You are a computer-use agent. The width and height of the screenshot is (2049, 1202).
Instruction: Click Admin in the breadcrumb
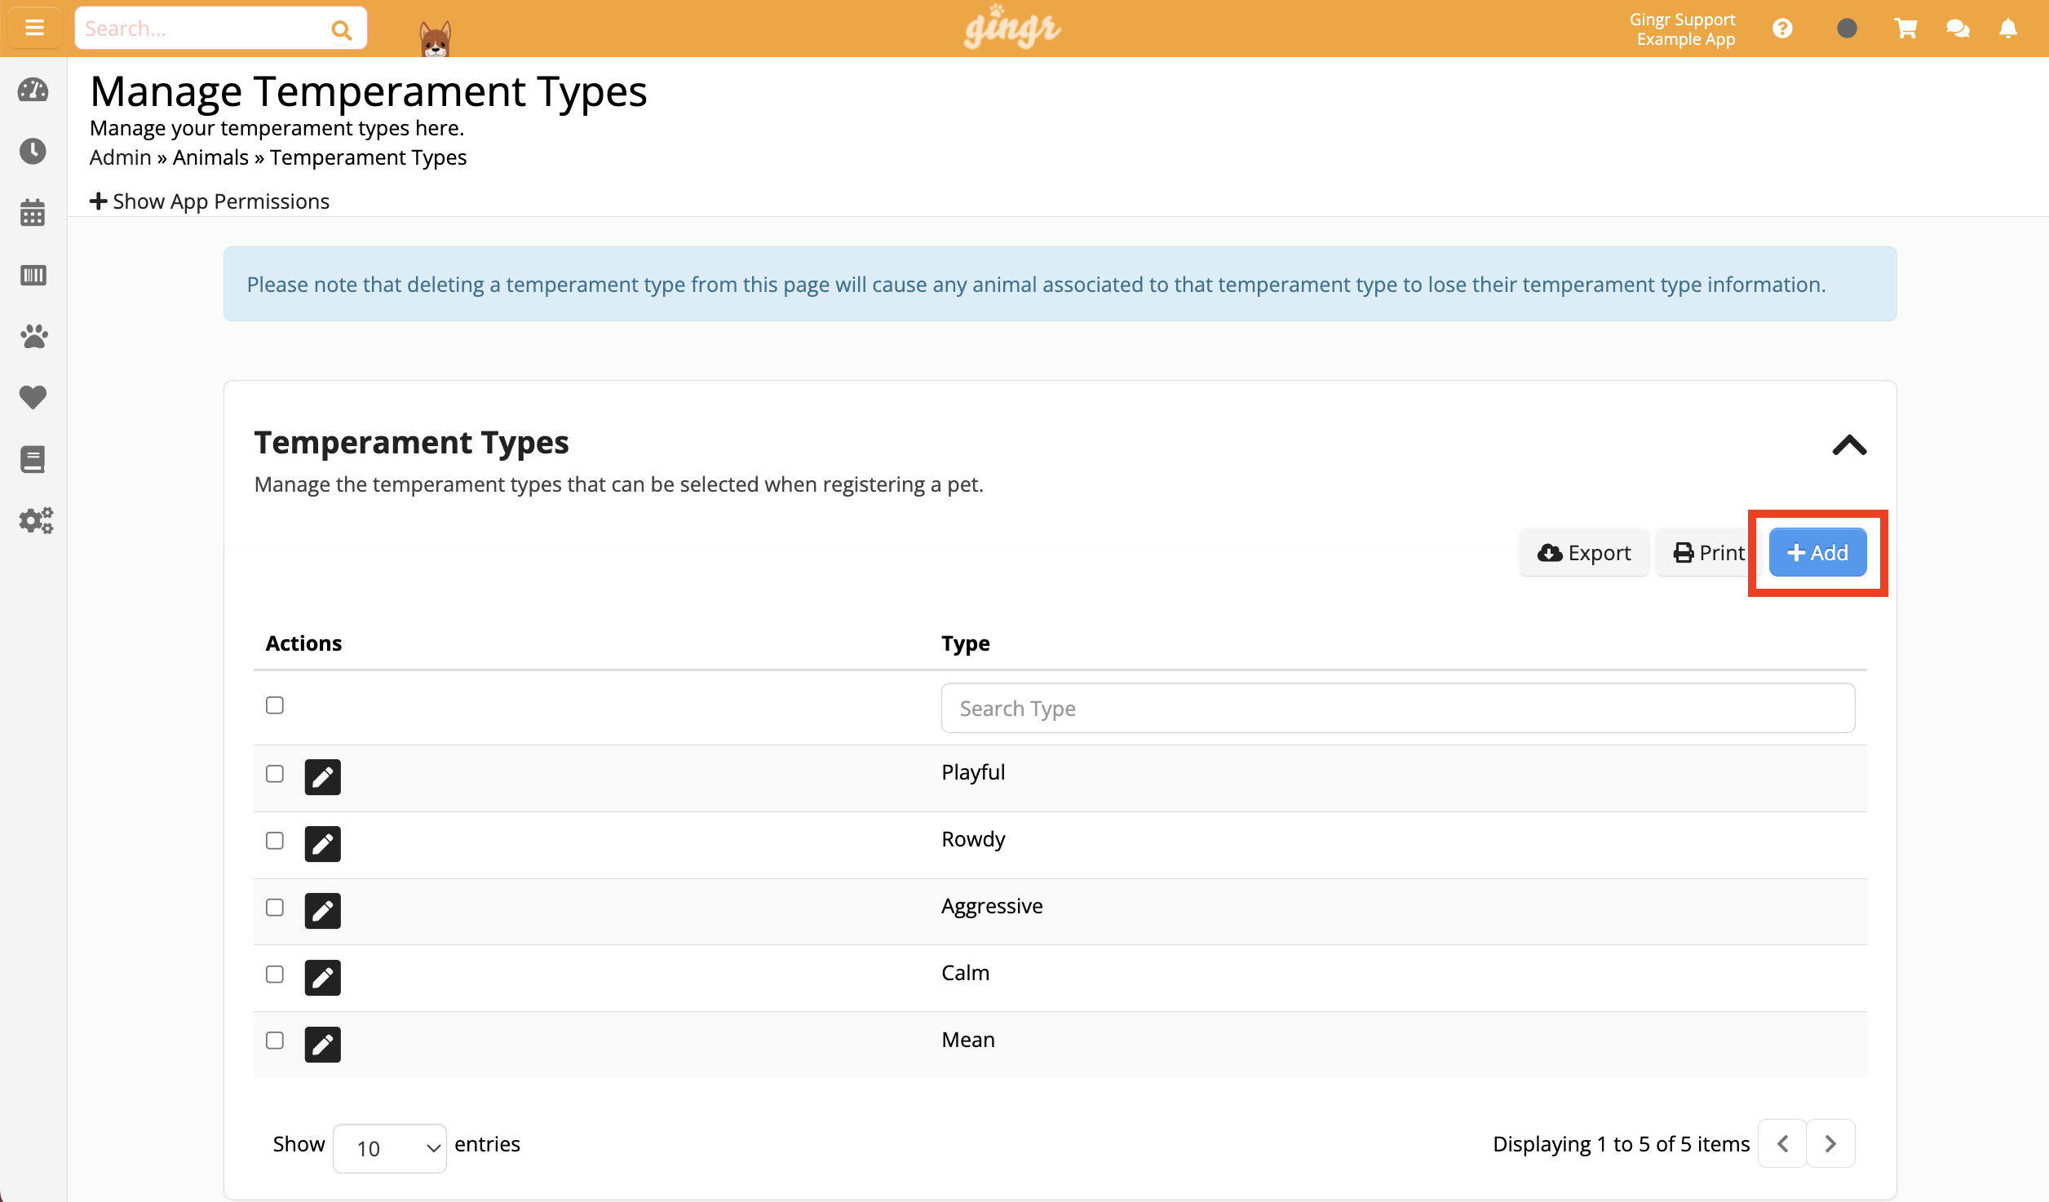121,157
